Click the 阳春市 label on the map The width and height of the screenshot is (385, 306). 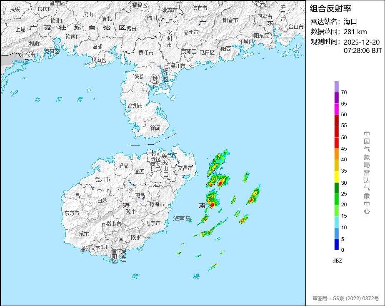(230, 20)
